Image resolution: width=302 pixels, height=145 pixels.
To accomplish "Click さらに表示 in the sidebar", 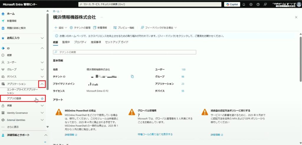I will 13,127.
